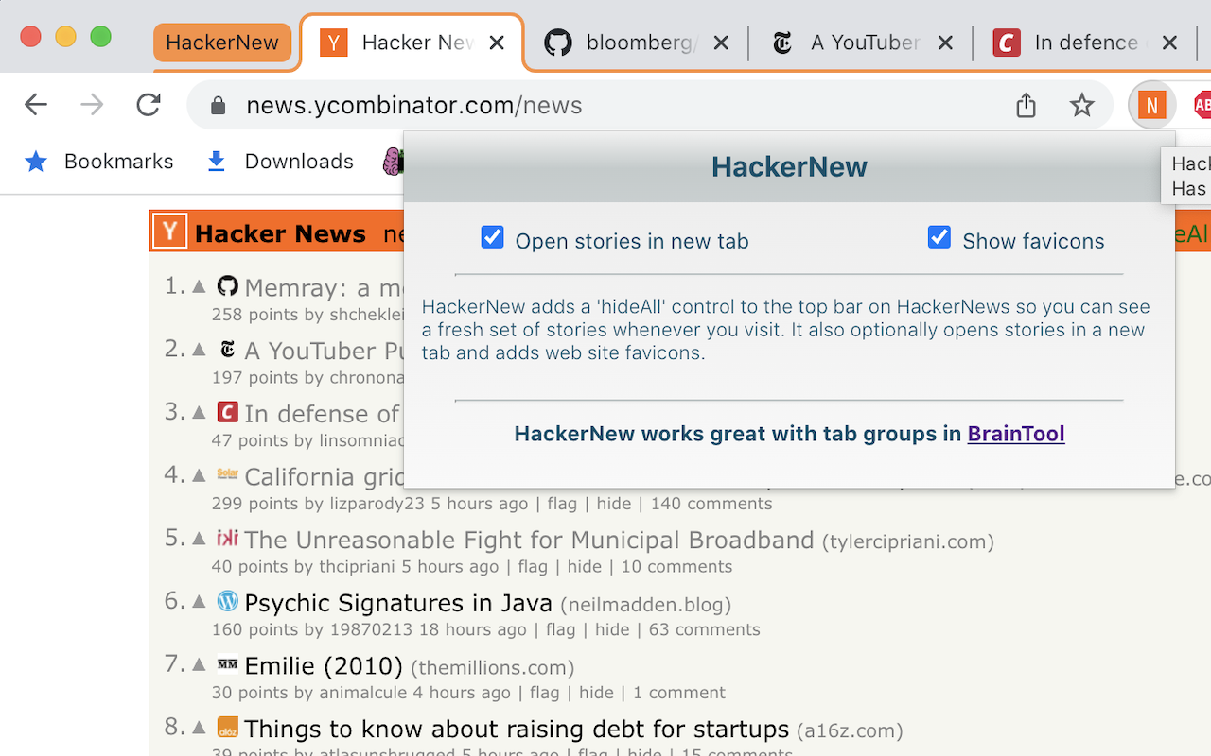Flag the Municipal Broadband story
Image resolution: width=1211 pixels, height=756 pixels.
point(533,567)
